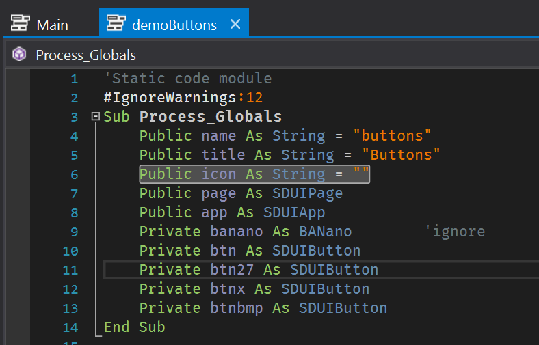Click the purple Process_Globals cube icon
Screen dimensions: 539x345
pos(19,55)
